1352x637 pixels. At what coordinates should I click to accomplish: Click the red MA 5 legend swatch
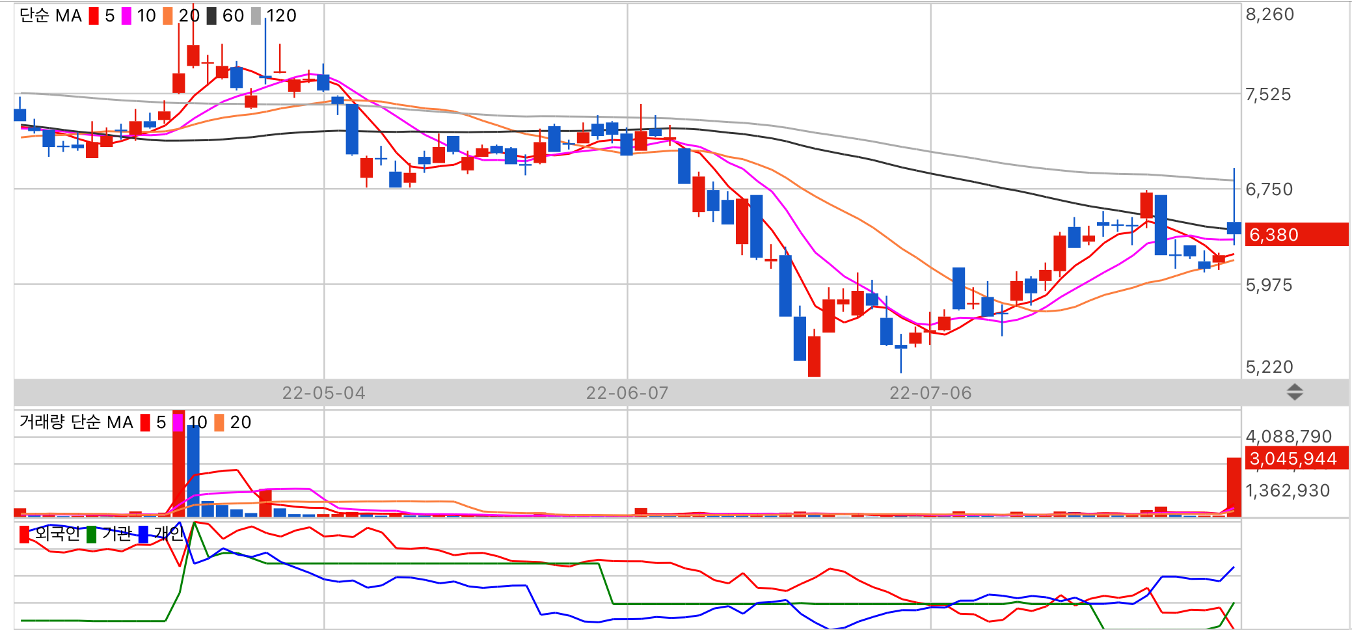point(94,16)
